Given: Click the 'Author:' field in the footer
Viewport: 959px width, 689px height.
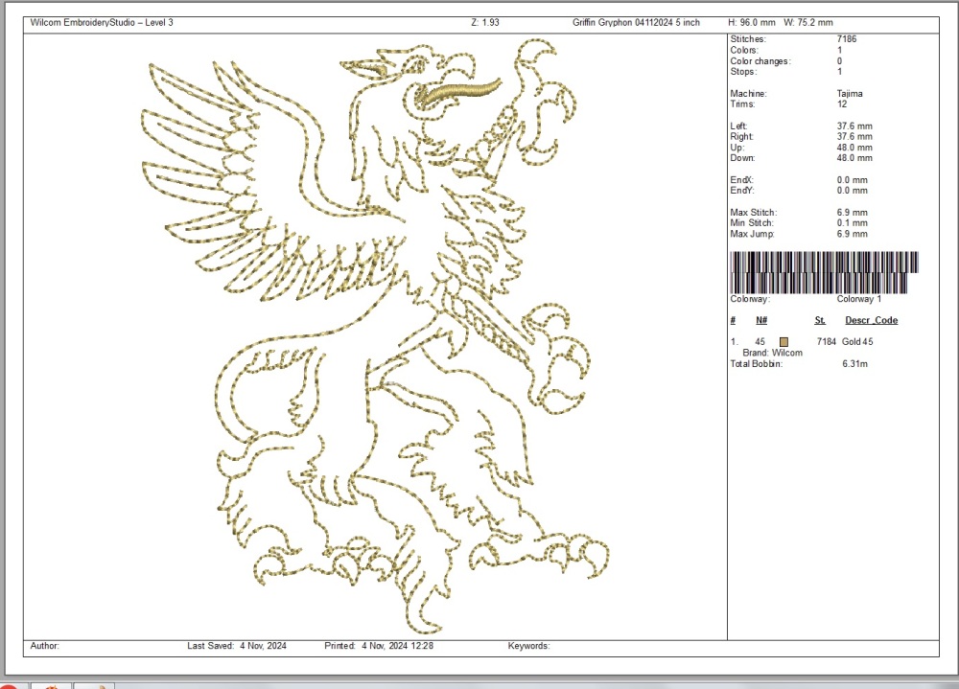Looking at the screenshot, I should (45, 646).
